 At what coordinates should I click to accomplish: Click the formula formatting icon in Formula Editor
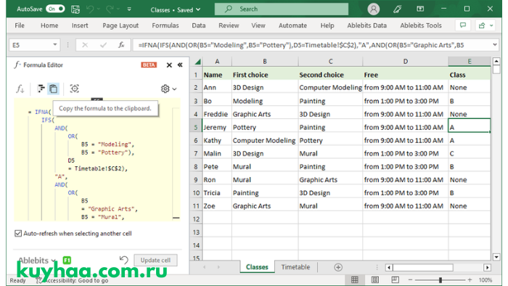(x=41, y=89)
